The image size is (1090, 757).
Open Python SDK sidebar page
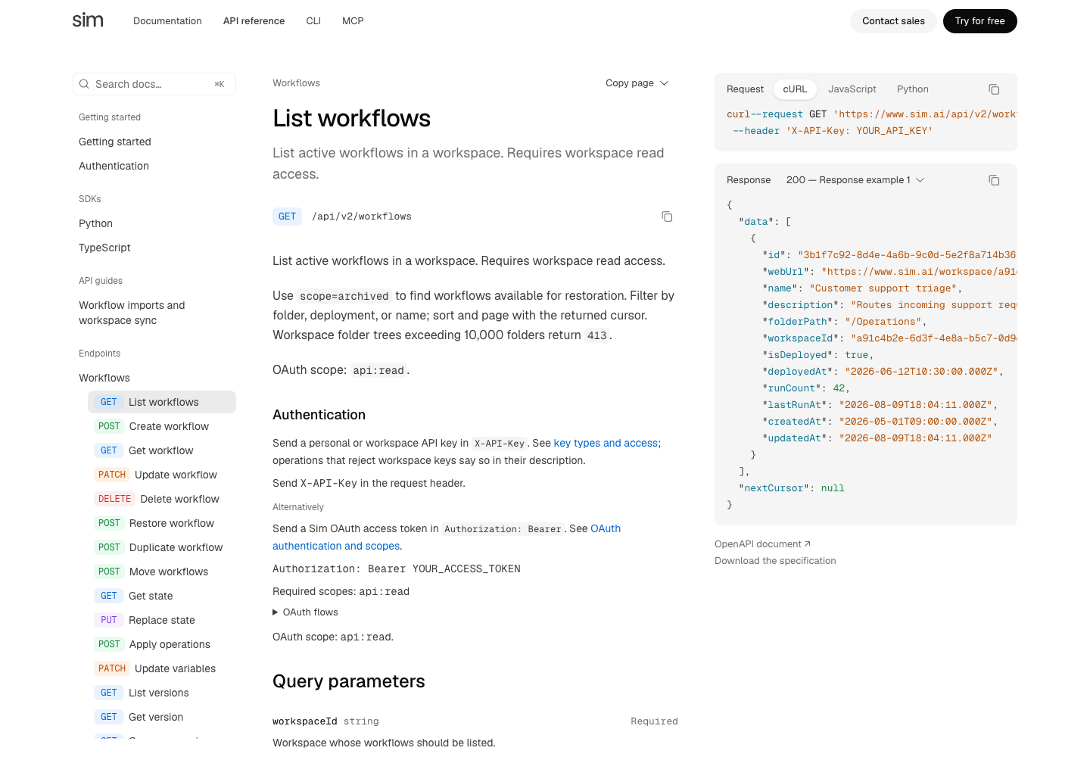tap(95, 223)
